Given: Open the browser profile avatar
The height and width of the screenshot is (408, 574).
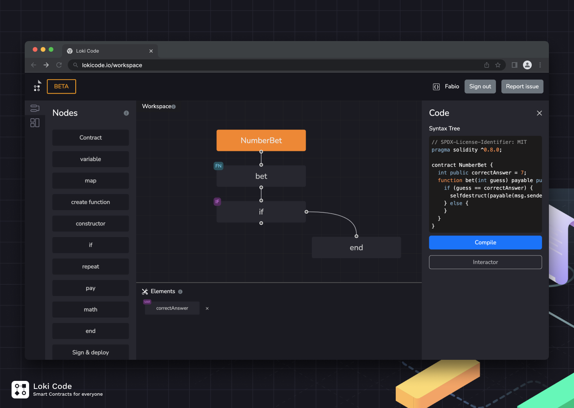Looking at the screenshot, I should pyautogui.click(x=527, y=65).
